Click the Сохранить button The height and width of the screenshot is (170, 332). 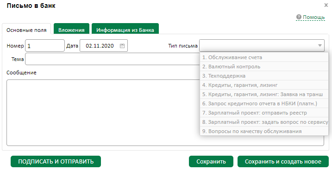(211, 162)
